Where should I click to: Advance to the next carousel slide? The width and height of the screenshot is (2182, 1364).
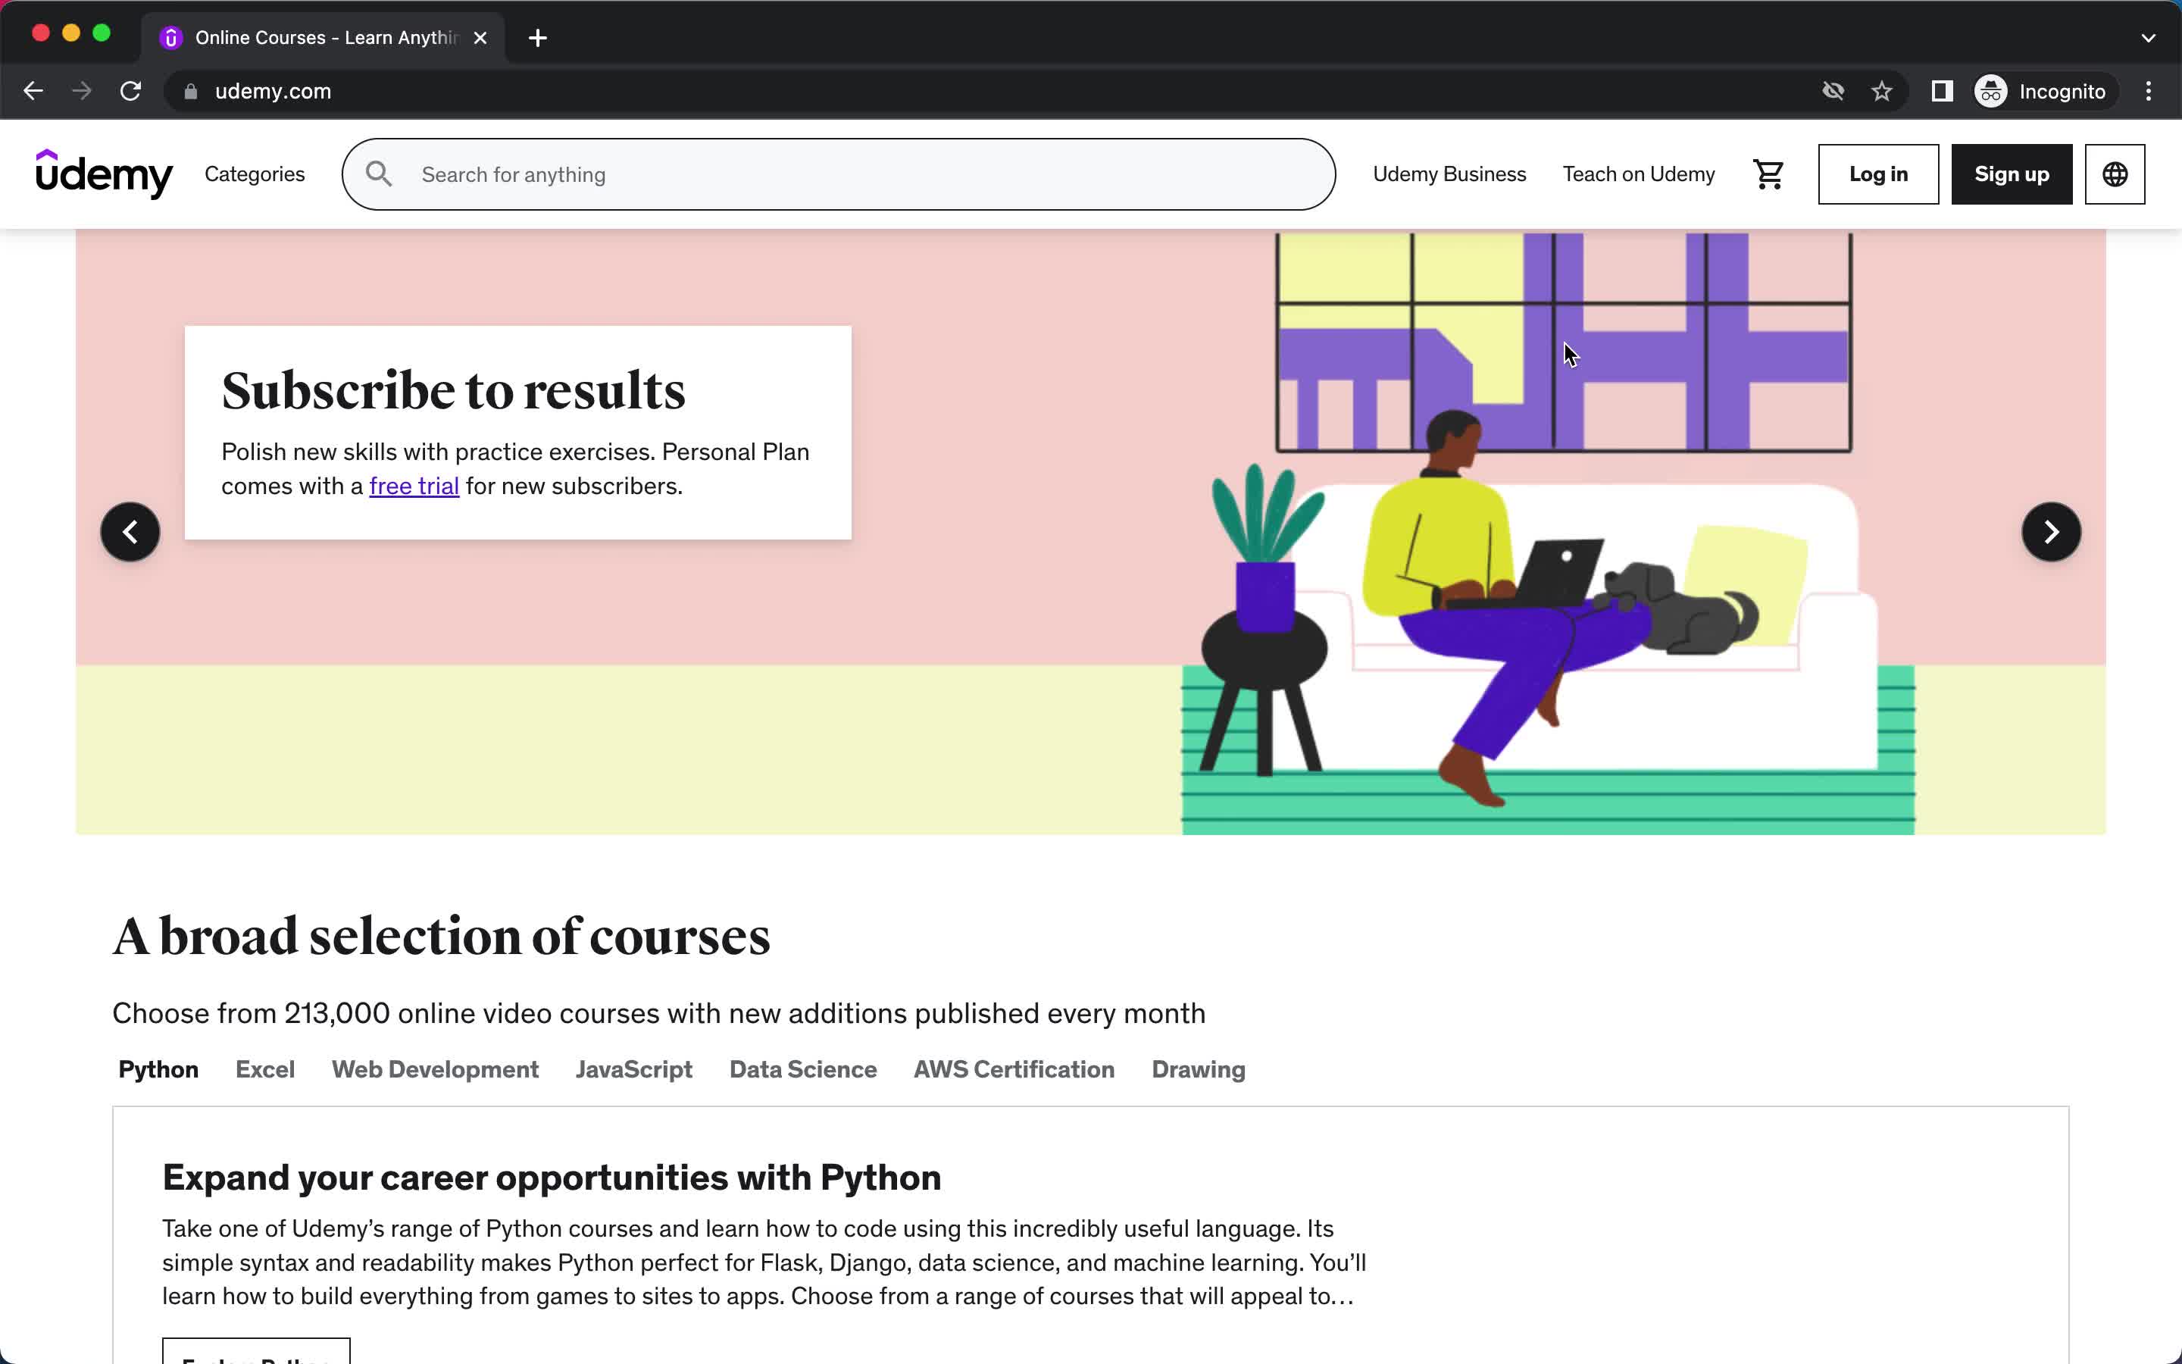coord(2051,531)
